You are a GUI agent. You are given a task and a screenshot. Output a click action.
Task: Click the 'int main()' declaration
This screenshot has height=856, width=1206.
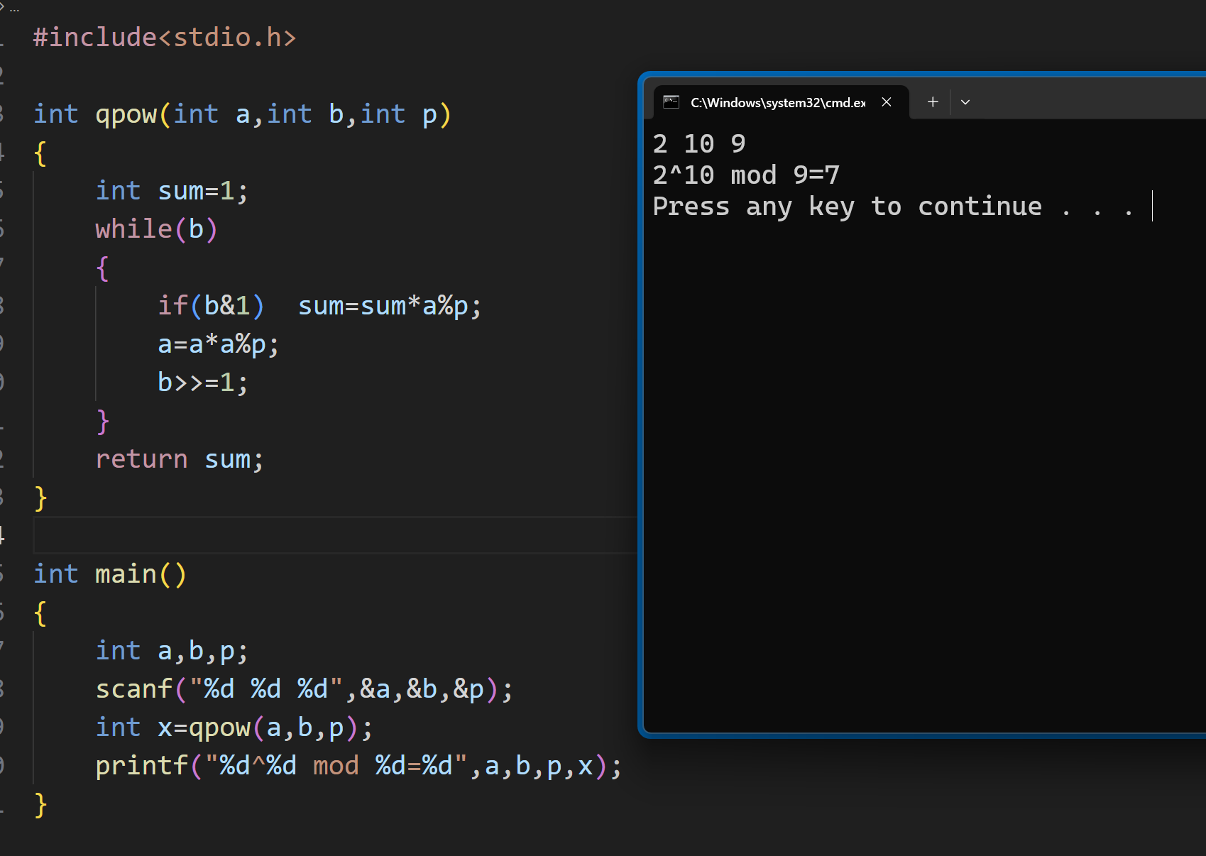click(110, 574)
